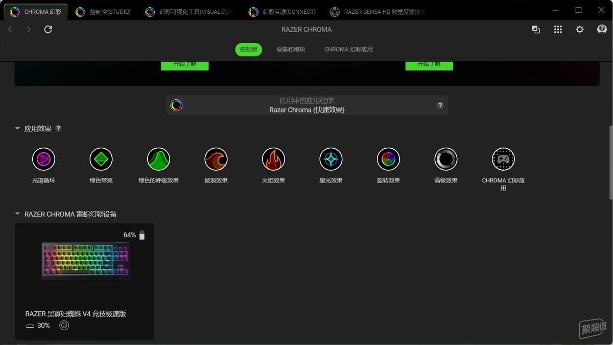Image resolution: width=613 pixels, height=345 pixels.
Task: Open the keyboard device thumbnail image
Action: click(x=86, y=261)
